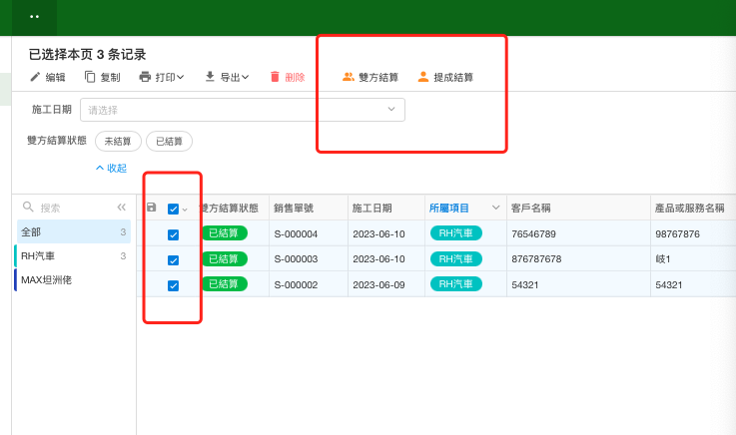Click the save icon in table header
Viewport: 736px width, 435px height.
pyautogui.click(x=151, y=208)
